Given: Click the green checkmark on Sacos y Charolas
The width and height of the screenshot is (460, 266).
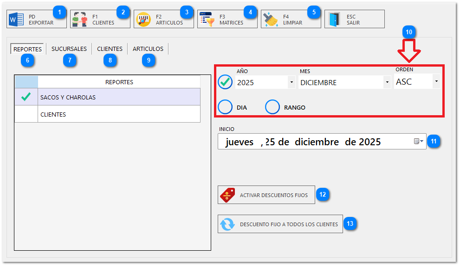Looking at the screenshot, I should [26, 97].
